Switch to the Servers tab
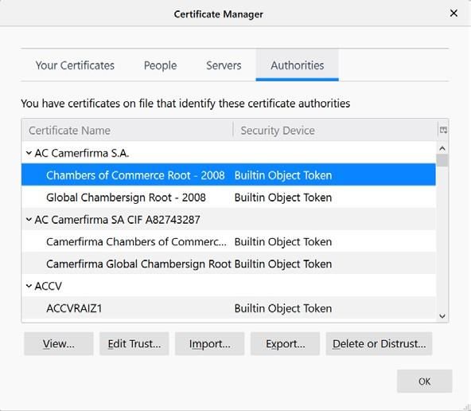 pos(224,65)
